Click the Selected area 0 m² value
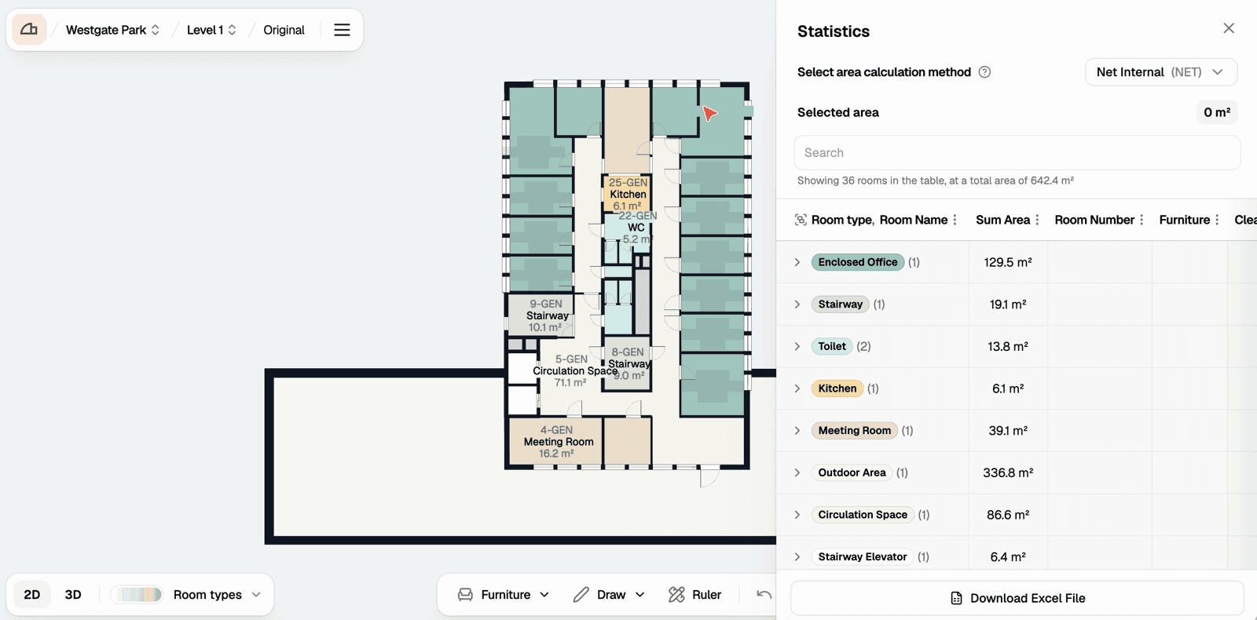Screen dimensions: 1257x620 point(1217,112)
